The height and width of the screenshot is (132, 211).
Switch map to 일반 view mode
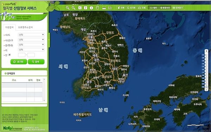coord(153,8)
